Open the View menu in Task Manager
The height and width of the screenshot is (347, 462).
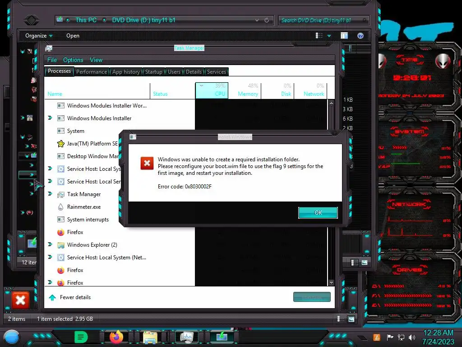(x=96, y=60)
